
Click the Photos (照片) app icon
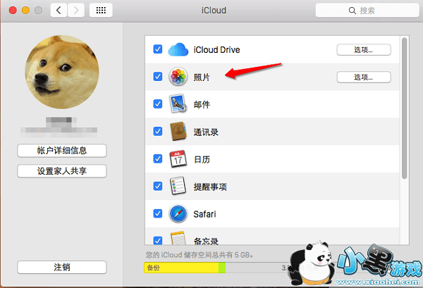click(178, 77)
